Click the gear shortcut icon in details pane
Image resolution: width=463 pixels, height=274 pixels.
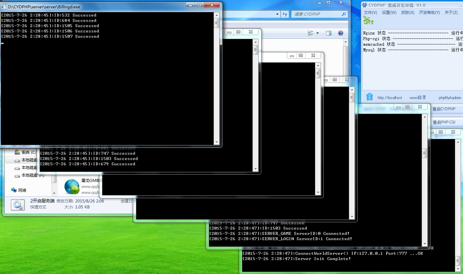(17, 205)
